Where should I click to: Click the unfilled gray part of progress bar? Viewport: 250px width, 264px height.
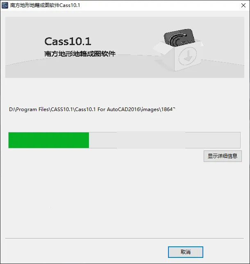(x=165, y=140)
